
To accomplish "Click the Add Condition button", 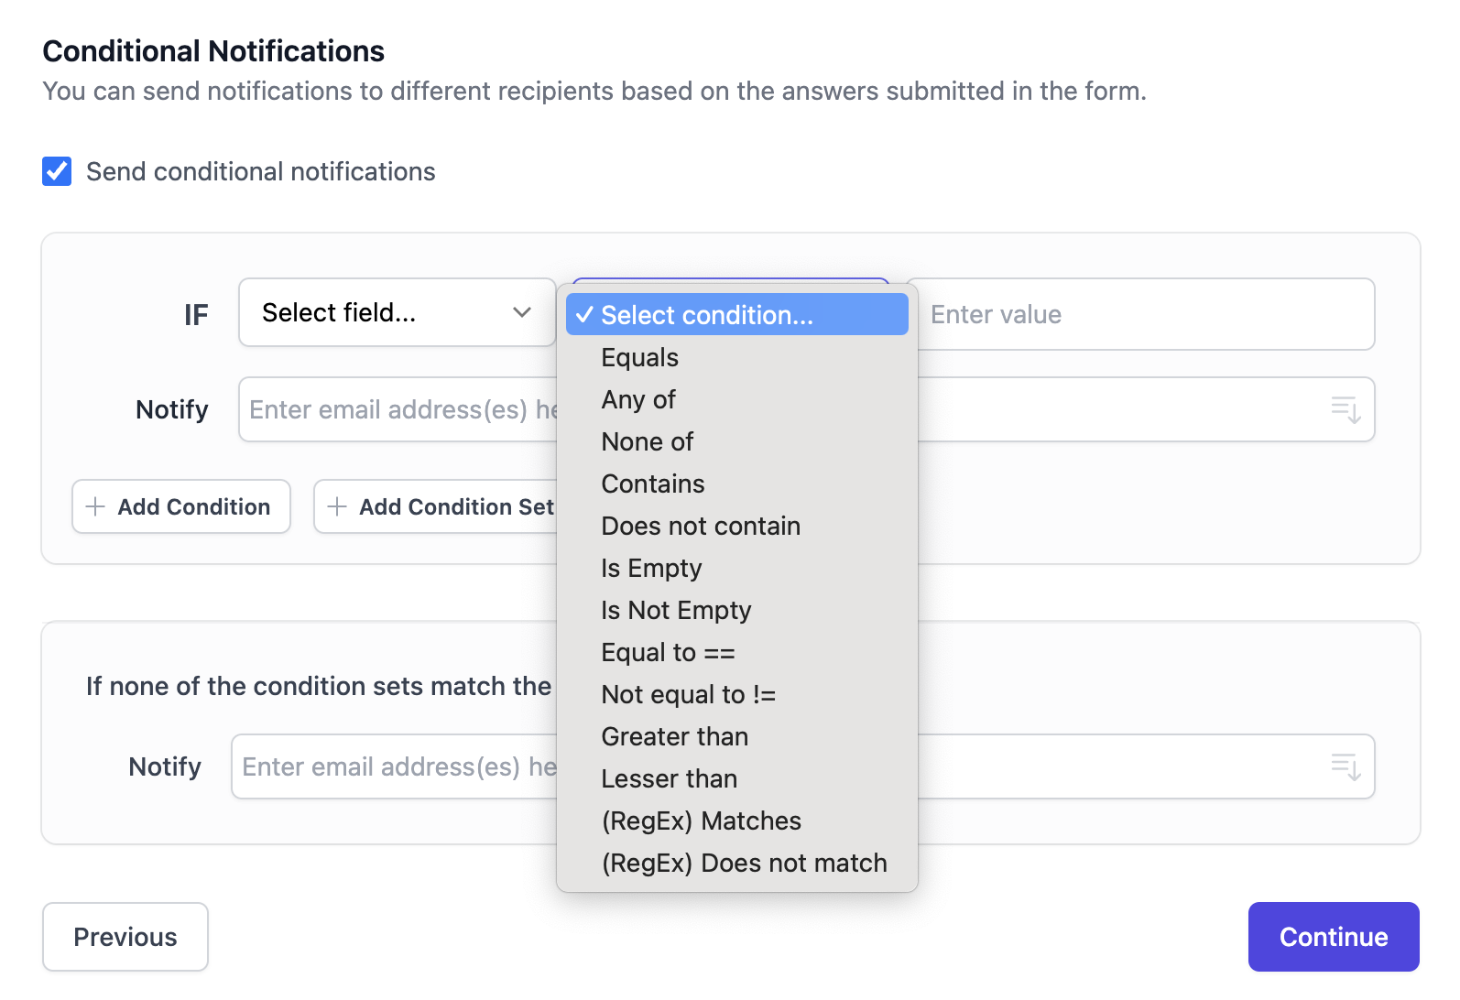I will tap(181, 506).
